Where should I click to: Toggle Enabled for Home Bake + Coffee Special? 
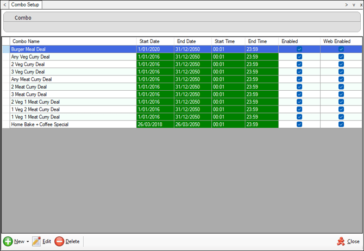[x=299, y=124]
